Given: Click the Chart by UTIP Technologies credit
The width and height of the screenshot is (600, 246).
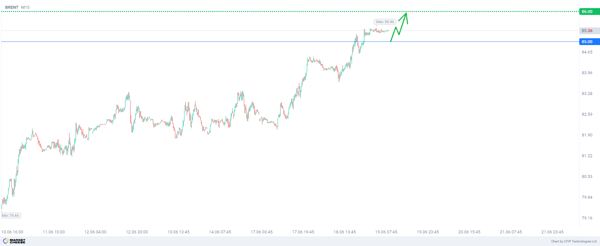Looking at the screenshot, I should tap(574, 241).
